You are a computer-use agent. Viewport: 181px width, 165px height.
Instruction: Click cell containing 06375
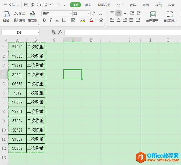[17, 84]
